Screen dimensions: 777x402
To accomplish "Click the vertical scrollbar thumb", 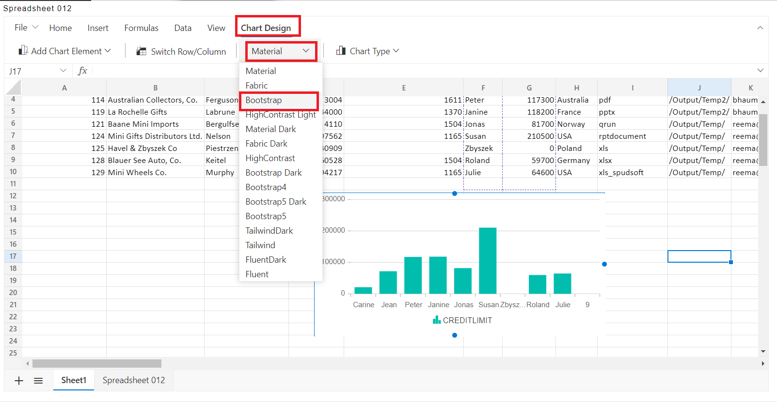I will click(763, 140).
